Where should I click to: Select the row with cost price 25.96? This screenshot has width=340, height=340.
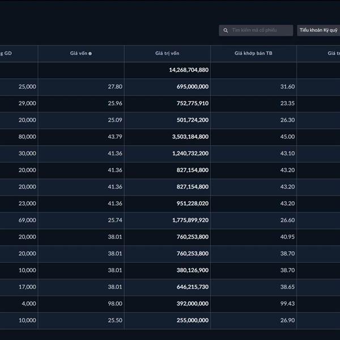pos(114,103)
